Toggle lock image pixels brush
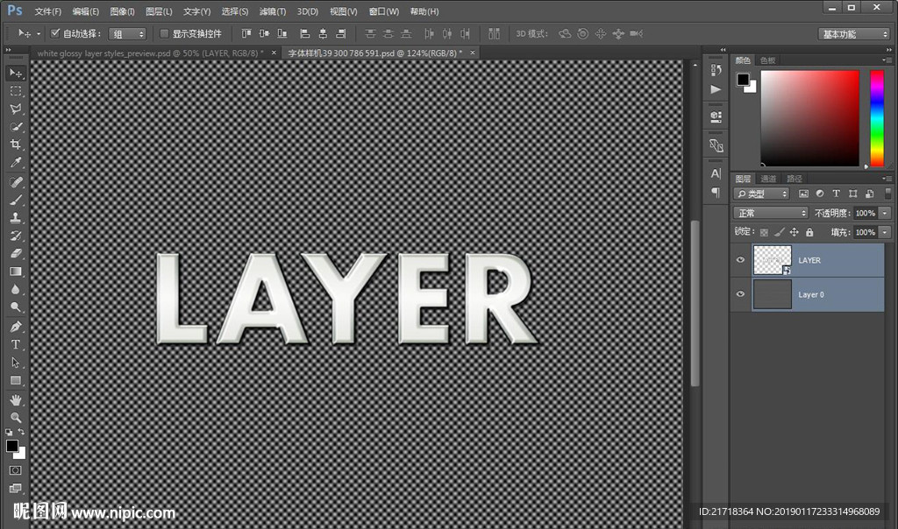The height and width of the screenshot is (529, 898). point(779,232)
